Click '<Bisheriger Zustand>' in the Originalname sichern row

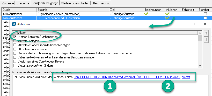click(x=123, y=14)
